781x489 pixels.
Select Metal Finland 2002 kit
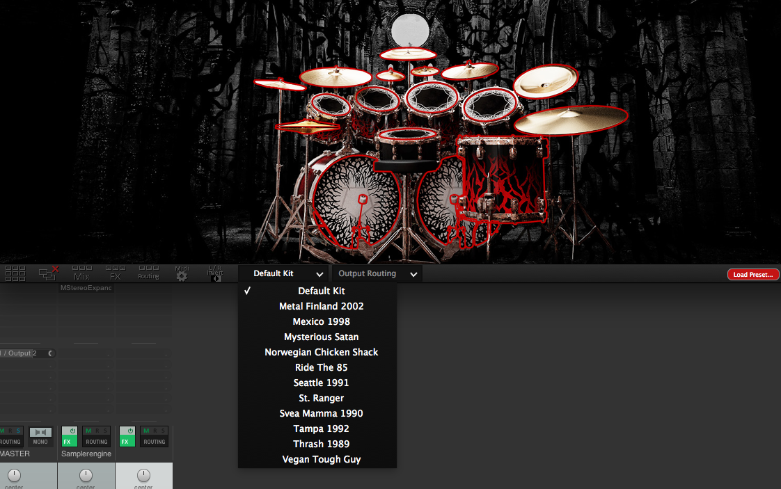(318, 306)
